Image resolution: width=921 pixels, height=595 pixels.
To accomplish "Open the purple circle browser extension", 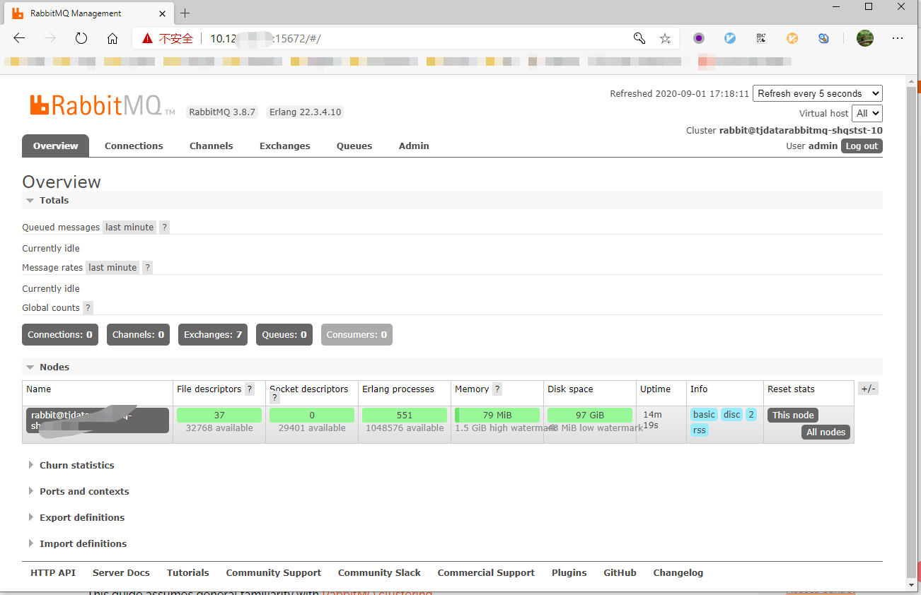I will [699, 38].
